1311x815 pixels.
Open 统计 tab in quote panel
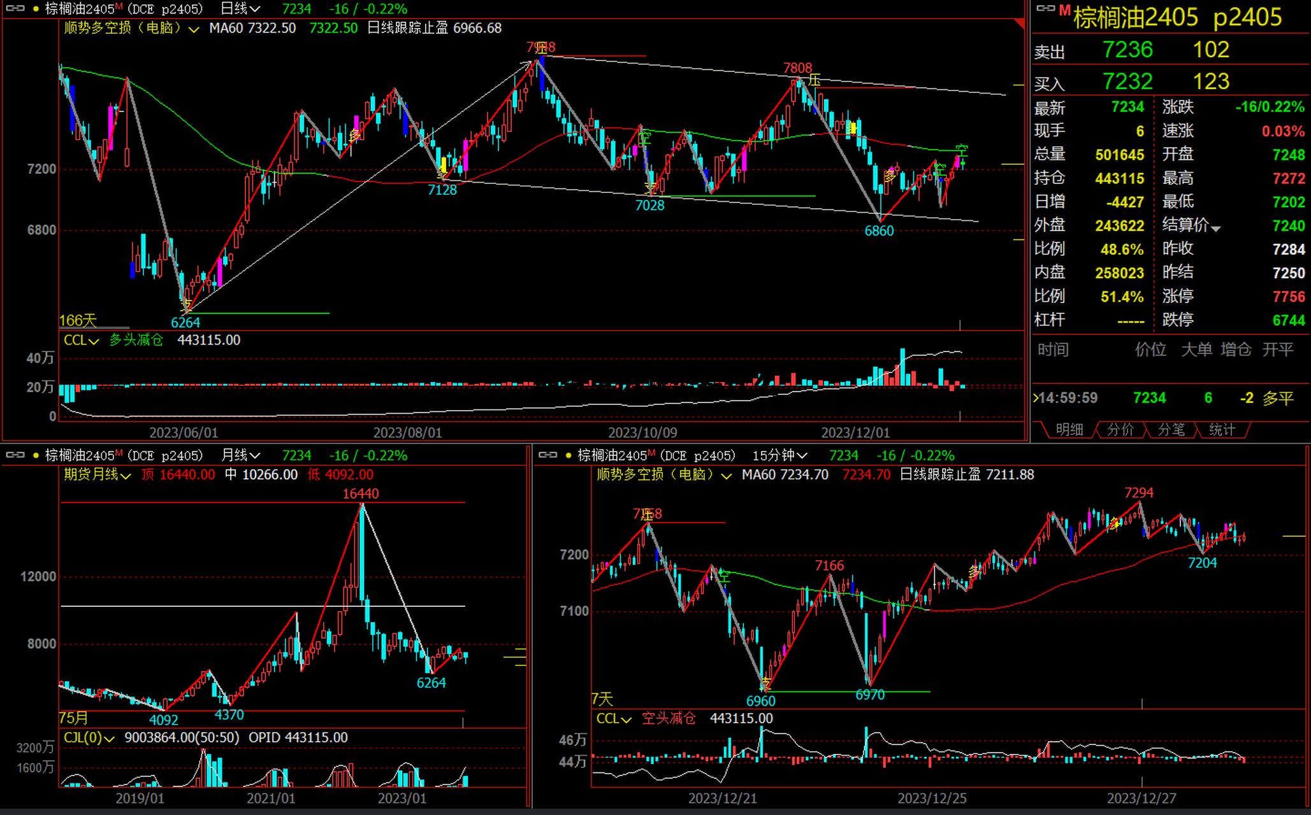pyautogui.click(x=1221, y=430)
